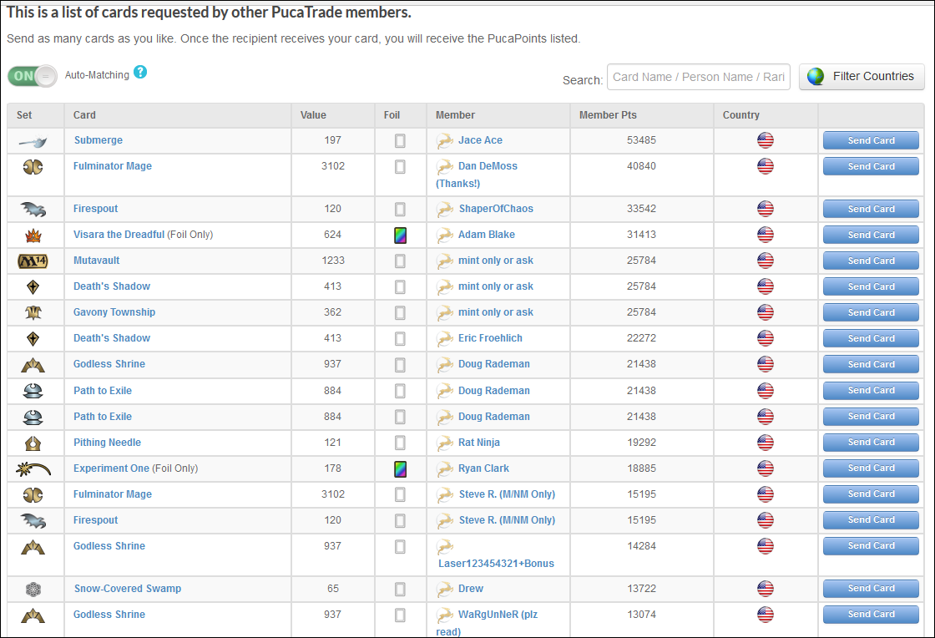Turn off the Auto-Matching ON switch
This screenshot has height=638, width=935.
click(x=33, y=76)
